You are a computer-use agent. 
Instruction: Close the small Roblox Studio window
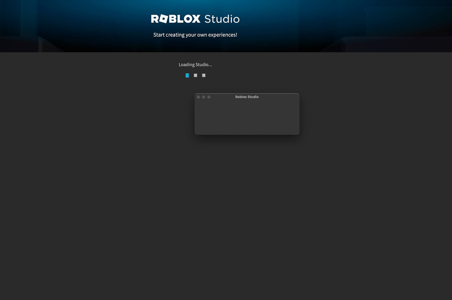198,97
